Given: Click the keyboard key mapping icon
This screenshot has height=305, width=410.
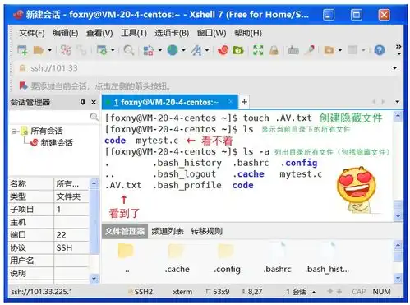Looking at the screenshot, I should click(x=293, y=50).
